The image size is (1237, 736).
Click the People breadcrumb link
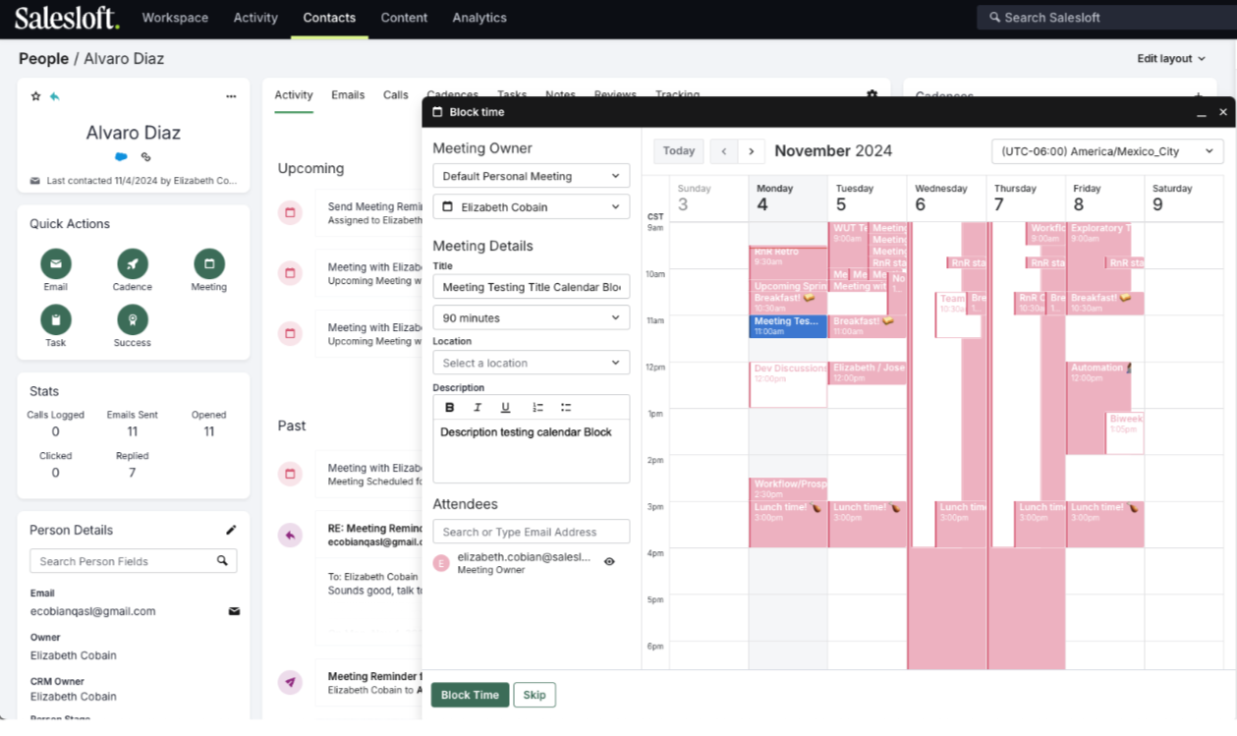click(43, 59)
